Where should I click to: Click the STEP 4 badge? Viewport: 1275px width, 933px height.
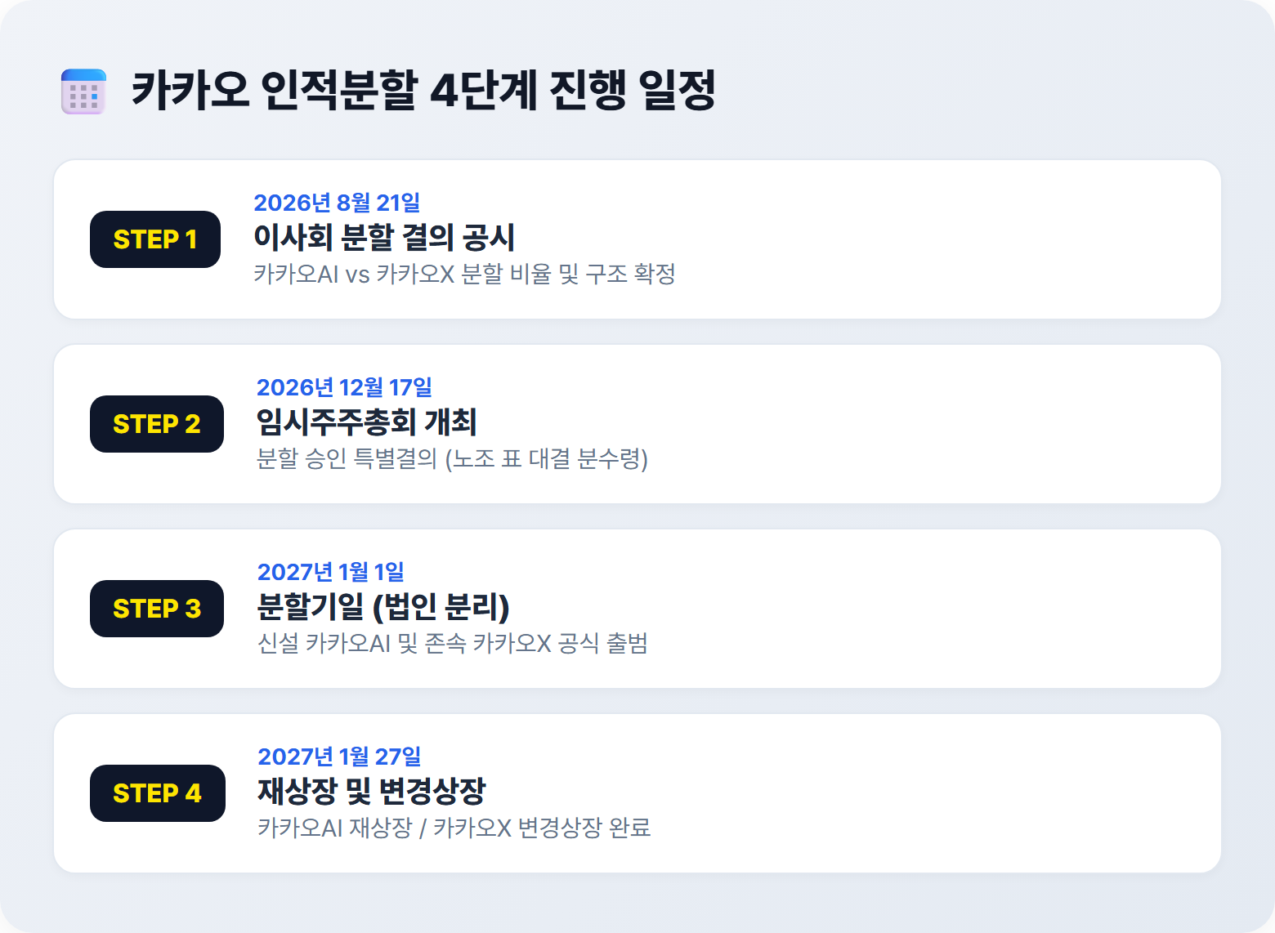pyautogui.click(x=158, y=793)
